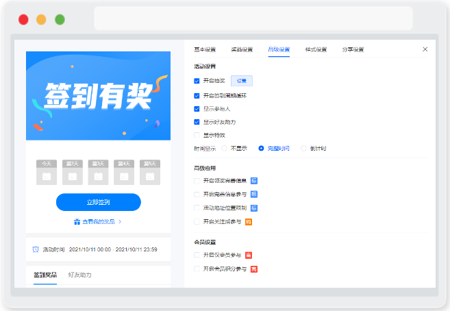The height and width of the screenshot is (311, 450).
Task: Open the 奖品设置 tab
Action: pos(242,49)
